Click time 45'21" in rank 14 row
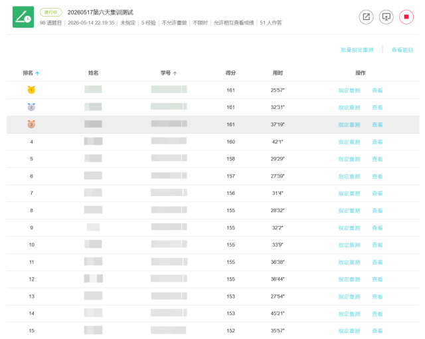The image size is (425, 339). click(x=278, y=314)
